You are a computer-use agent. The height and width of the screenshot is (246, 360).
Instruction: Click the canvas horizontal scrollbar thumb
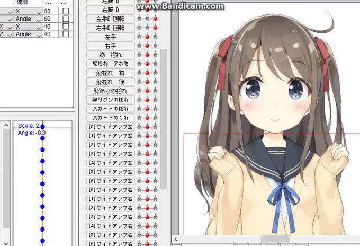coord(275,239)
